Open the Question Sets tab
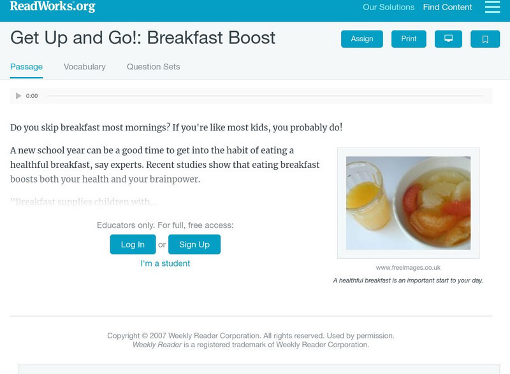Image resolution: width=510 pixels, height=374 pixels. pos(153,67)
